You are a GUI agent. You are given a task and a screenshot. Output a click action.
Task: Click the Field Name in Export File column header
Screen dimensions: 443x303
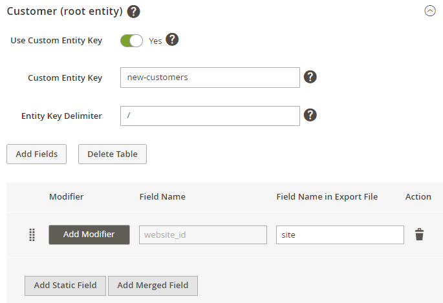[x=327, y=196]
